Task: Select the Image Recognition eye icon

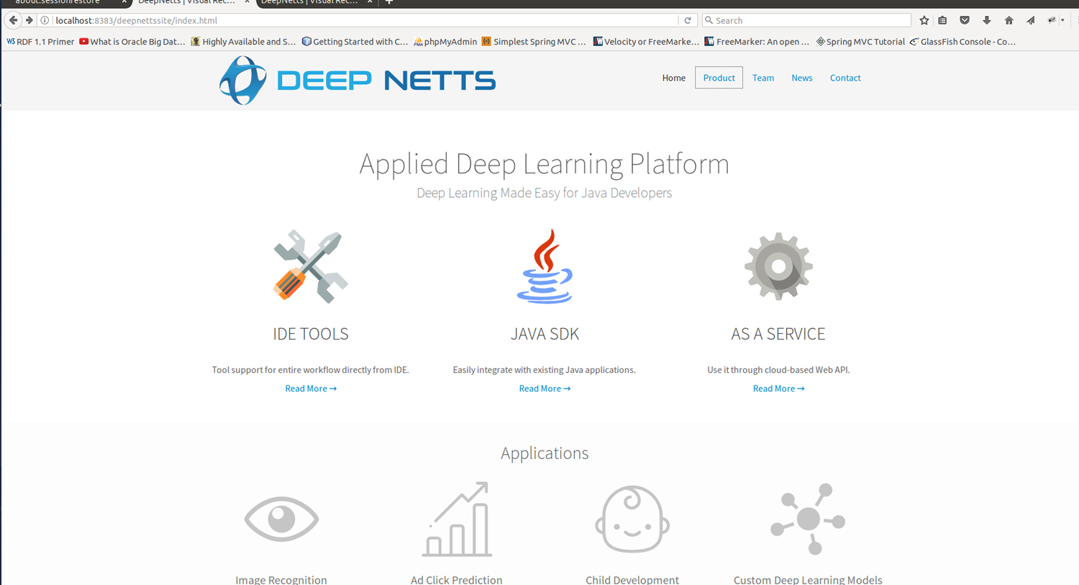Action: click(x=281, y=519)
